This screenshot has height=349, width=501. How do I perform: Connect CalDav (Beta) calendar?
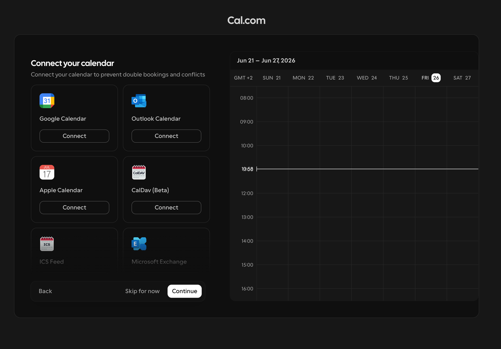[166, 208]
